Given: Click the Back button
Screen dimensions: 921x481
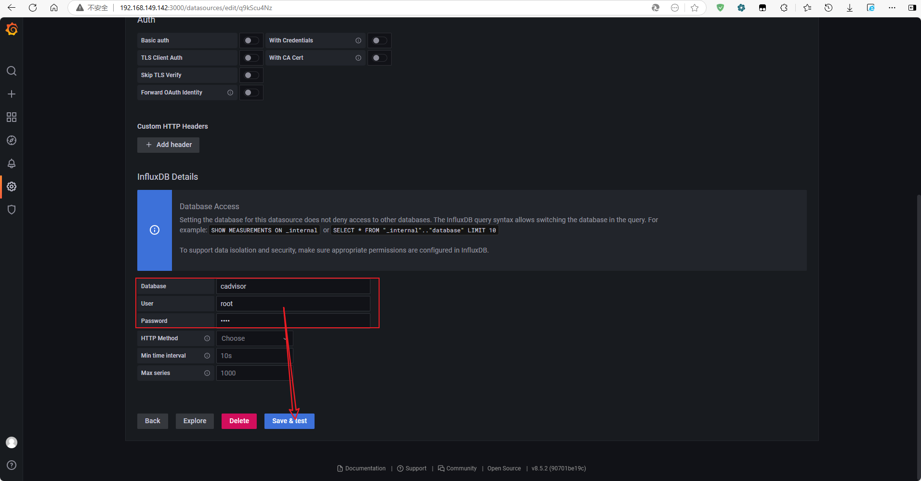Looking at the screenshot, I should [x=153, y=421].
